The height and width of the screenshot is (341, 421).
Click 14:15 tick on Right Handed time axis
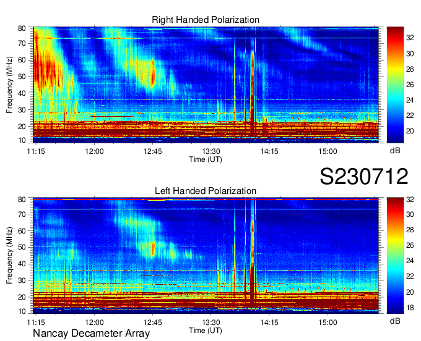[x=269, y=151]
